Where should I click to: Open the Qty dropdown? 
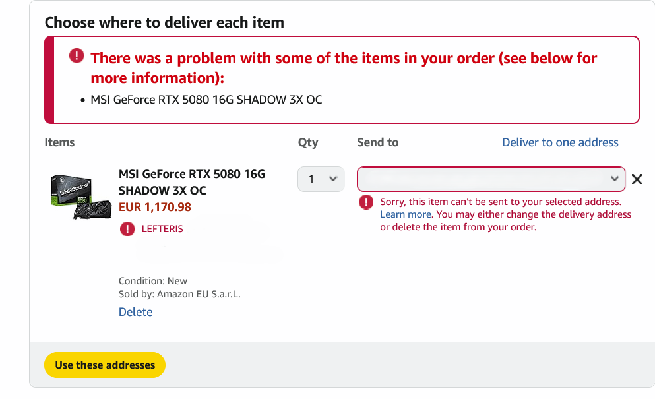coord(321,179)
